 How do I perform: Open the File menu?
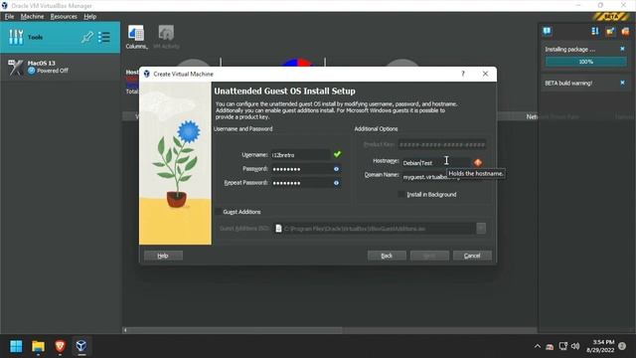tap(9, 17)
